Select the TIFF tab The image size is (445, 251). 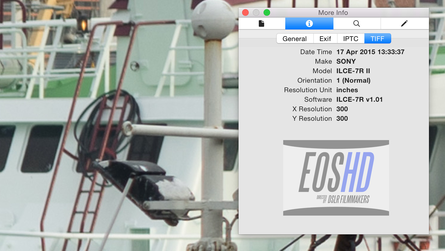(377, 39)
